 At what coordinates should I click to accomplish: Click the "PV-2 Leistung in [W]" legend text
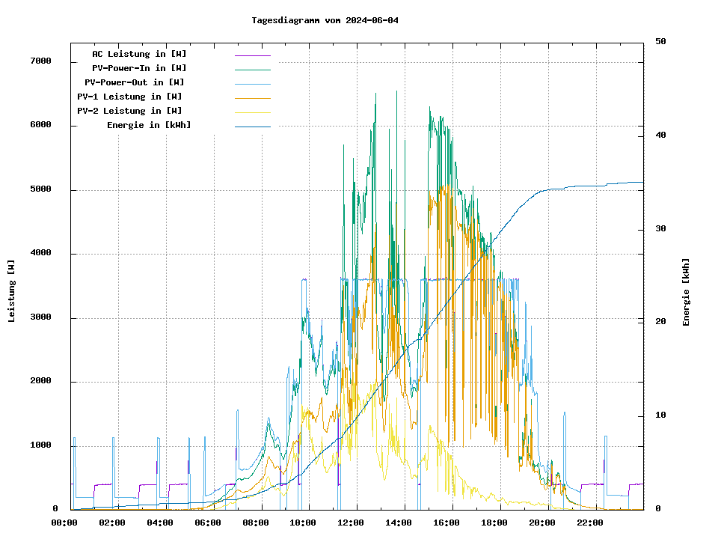tap(129, 111)
